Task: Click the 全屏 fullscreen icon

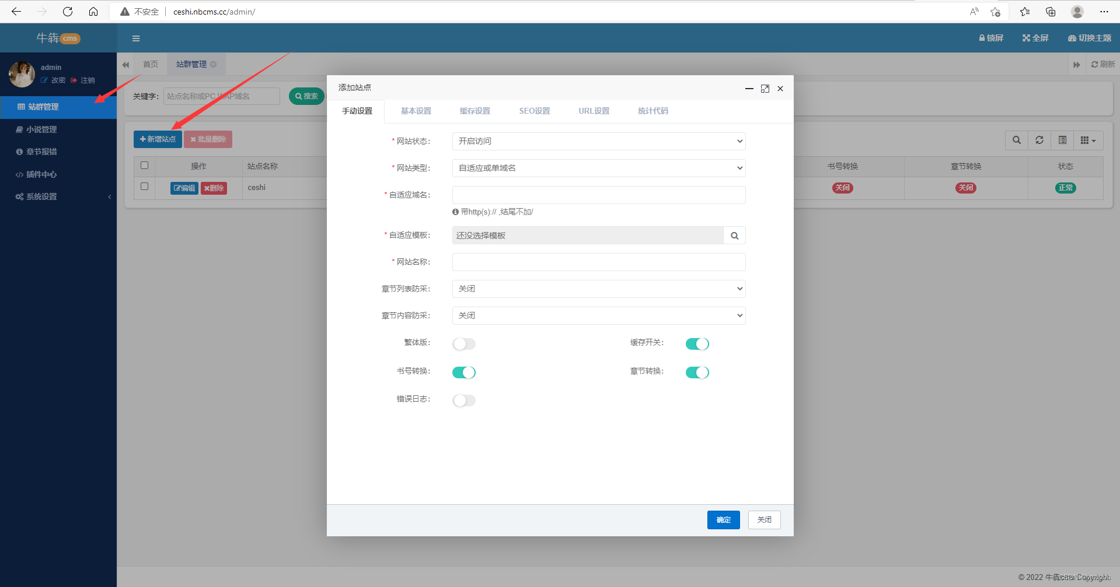Action: 1035,38
